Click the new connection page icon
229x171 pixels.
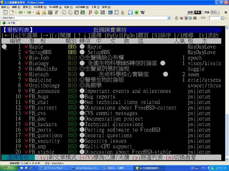coord(11,13)
